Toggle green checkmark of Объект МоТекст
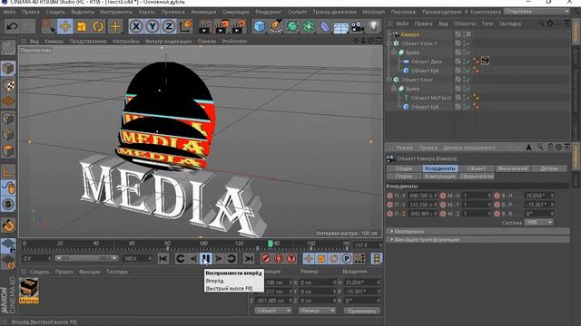581x326 pixels. pos(468,98)
